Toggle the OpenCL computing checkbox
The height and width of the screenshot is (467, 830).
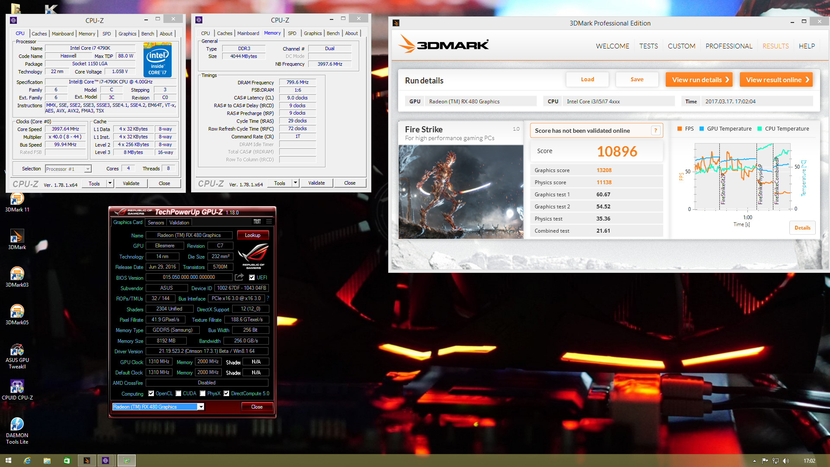pos(151,393)
